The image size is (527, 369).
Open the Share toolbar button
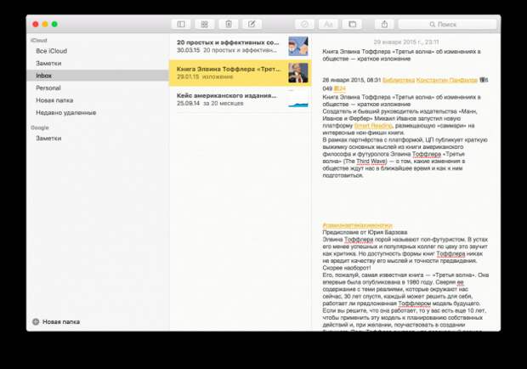pos(384,24)
